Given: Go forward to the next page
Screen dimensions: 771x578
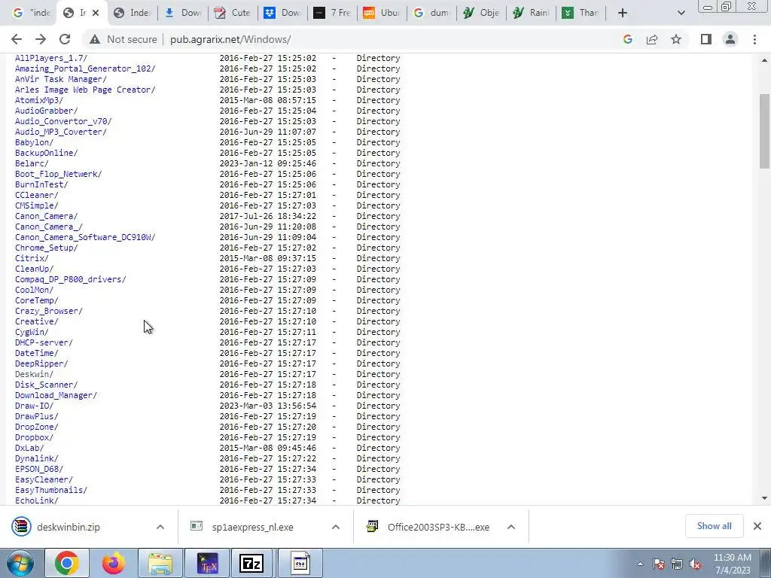Looking at the screenshot, I should (41, 39).
